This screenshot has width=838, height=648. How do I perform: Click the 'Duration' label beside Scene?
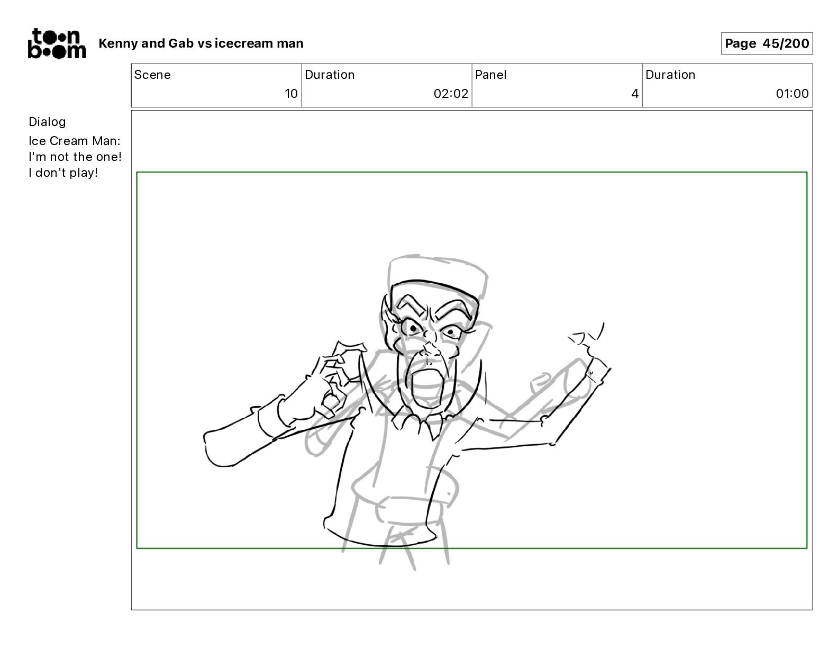(x=330, y=75)
